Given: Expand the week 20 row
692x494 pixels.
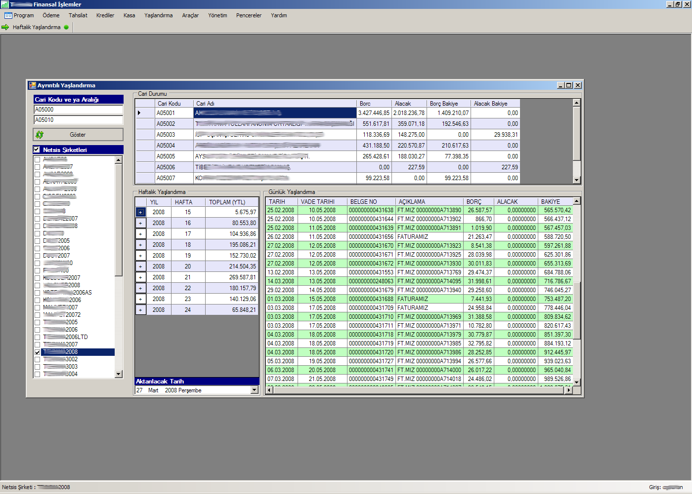Looking at the screenshot, I should [140, 266].
